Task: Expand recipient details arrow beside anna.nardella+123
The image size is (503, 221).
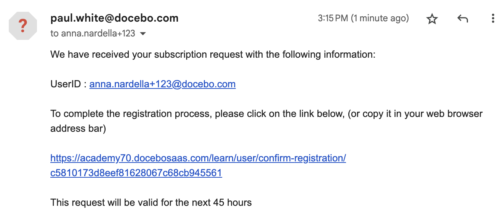Action: click(143, 34)
